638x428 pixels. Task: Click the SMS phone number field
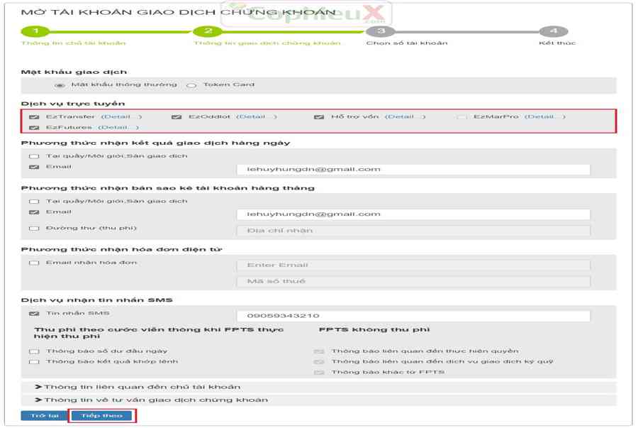pyautogui.click(x=413, y=316)
